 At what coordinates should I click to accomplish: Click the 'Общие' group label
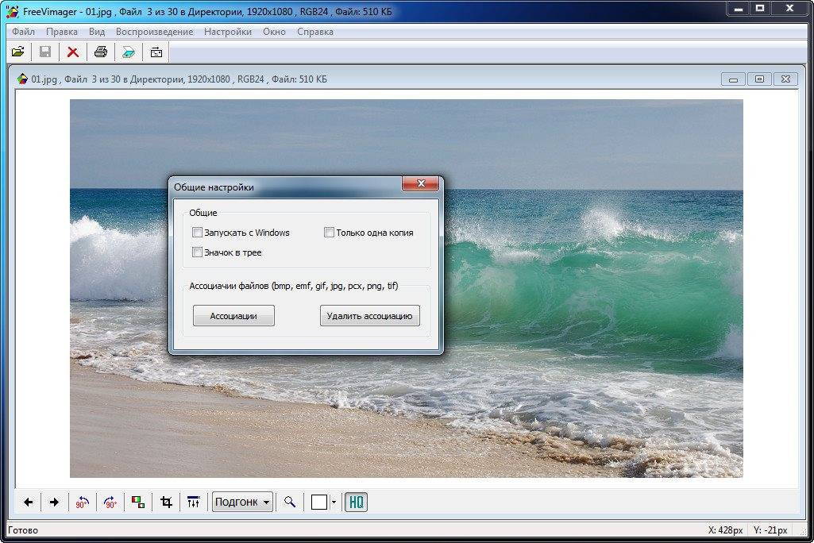point(203,213)
